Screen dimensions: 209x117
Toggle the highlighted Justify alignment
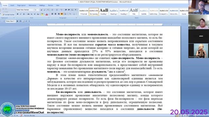[x=62, y=14]
